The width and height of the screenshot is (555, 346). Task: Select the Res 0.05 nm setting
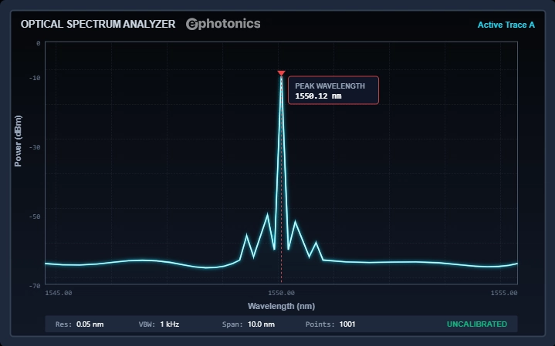click(x=80, y=324)
